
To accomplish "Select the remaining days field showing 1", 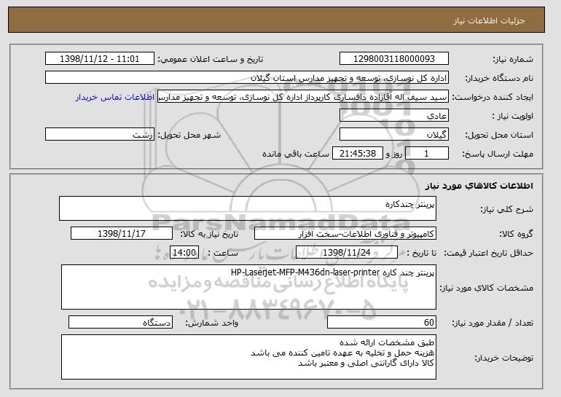I will point(426,154).
